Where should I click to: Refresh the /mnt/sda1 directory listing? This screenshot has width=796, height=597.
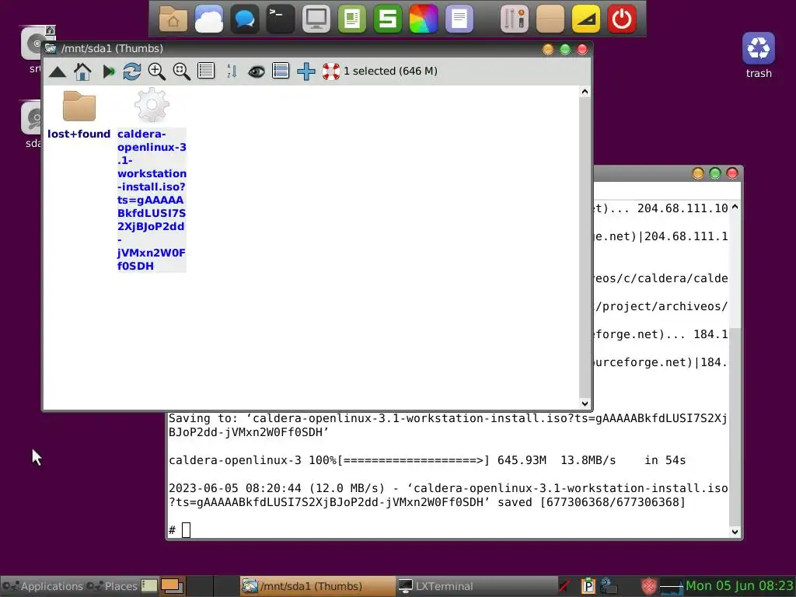[132, 72]
